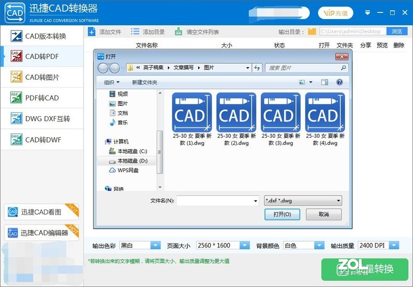Click the CAD转DWF icon
The height and width of the screenshot is (287, 413).
(17, 139)
